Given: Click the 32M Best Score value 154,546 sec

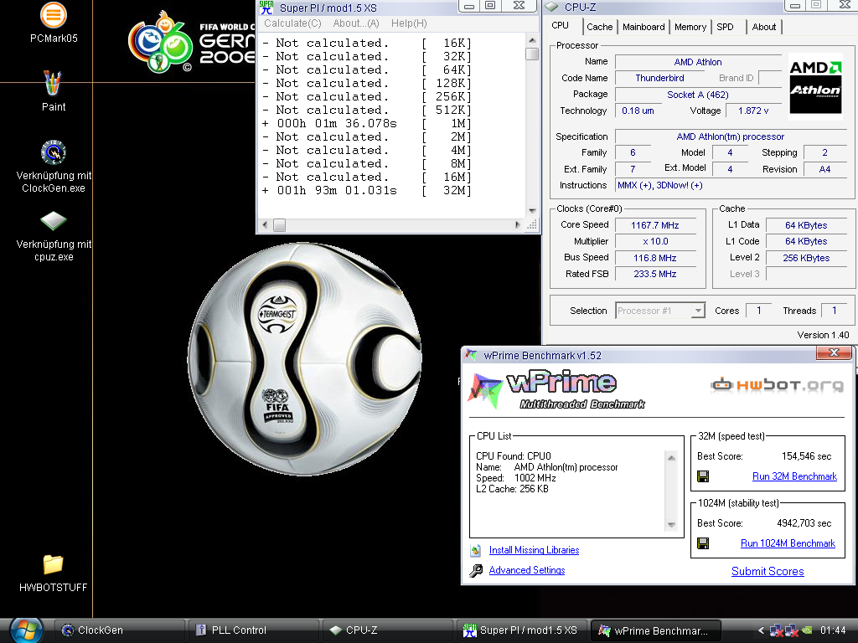Looking at the screenshot, I should point(806,456).
